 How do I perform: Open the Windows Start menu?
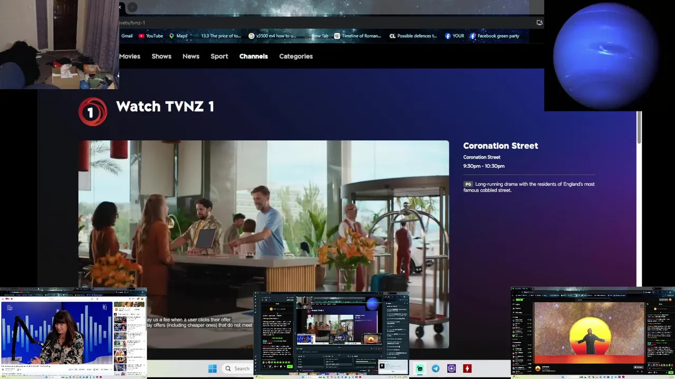point(213,368)
